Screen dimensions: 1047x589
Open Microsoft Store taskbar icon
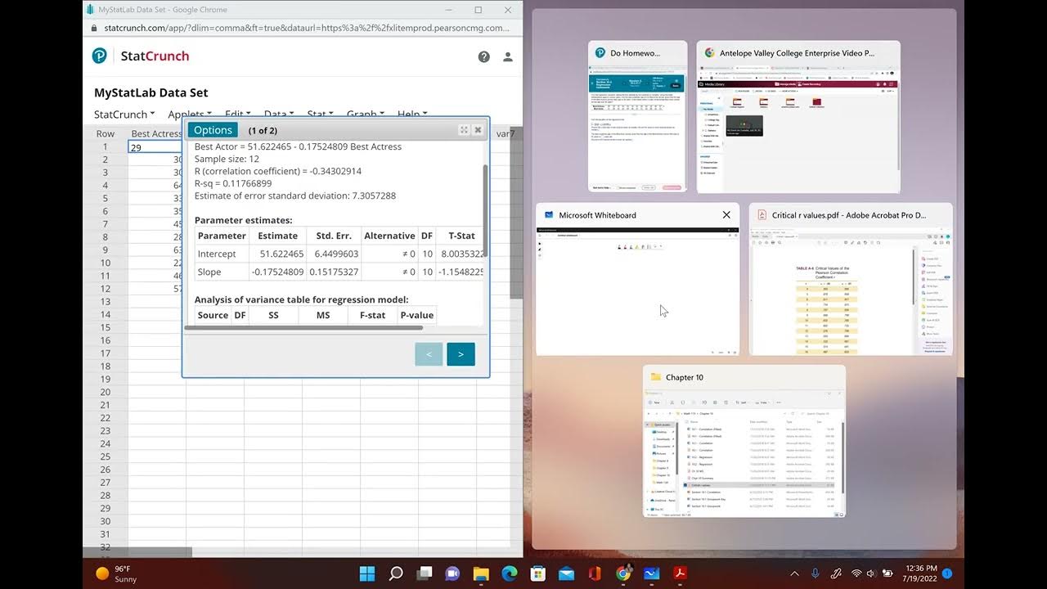537,573
